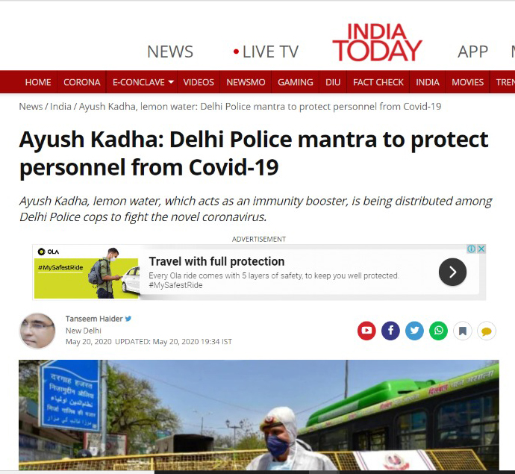Open LIVE TV link
Screen dimensions: 515x474
[266, 52]
